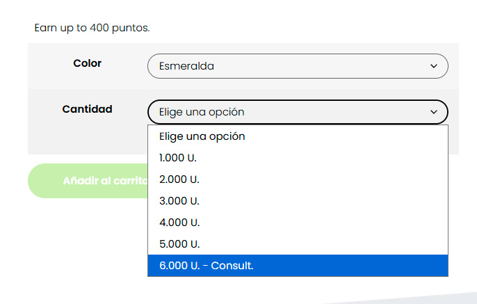Click the Esmeralda value text
The image size is (477, 304).
tap(186, 66)
